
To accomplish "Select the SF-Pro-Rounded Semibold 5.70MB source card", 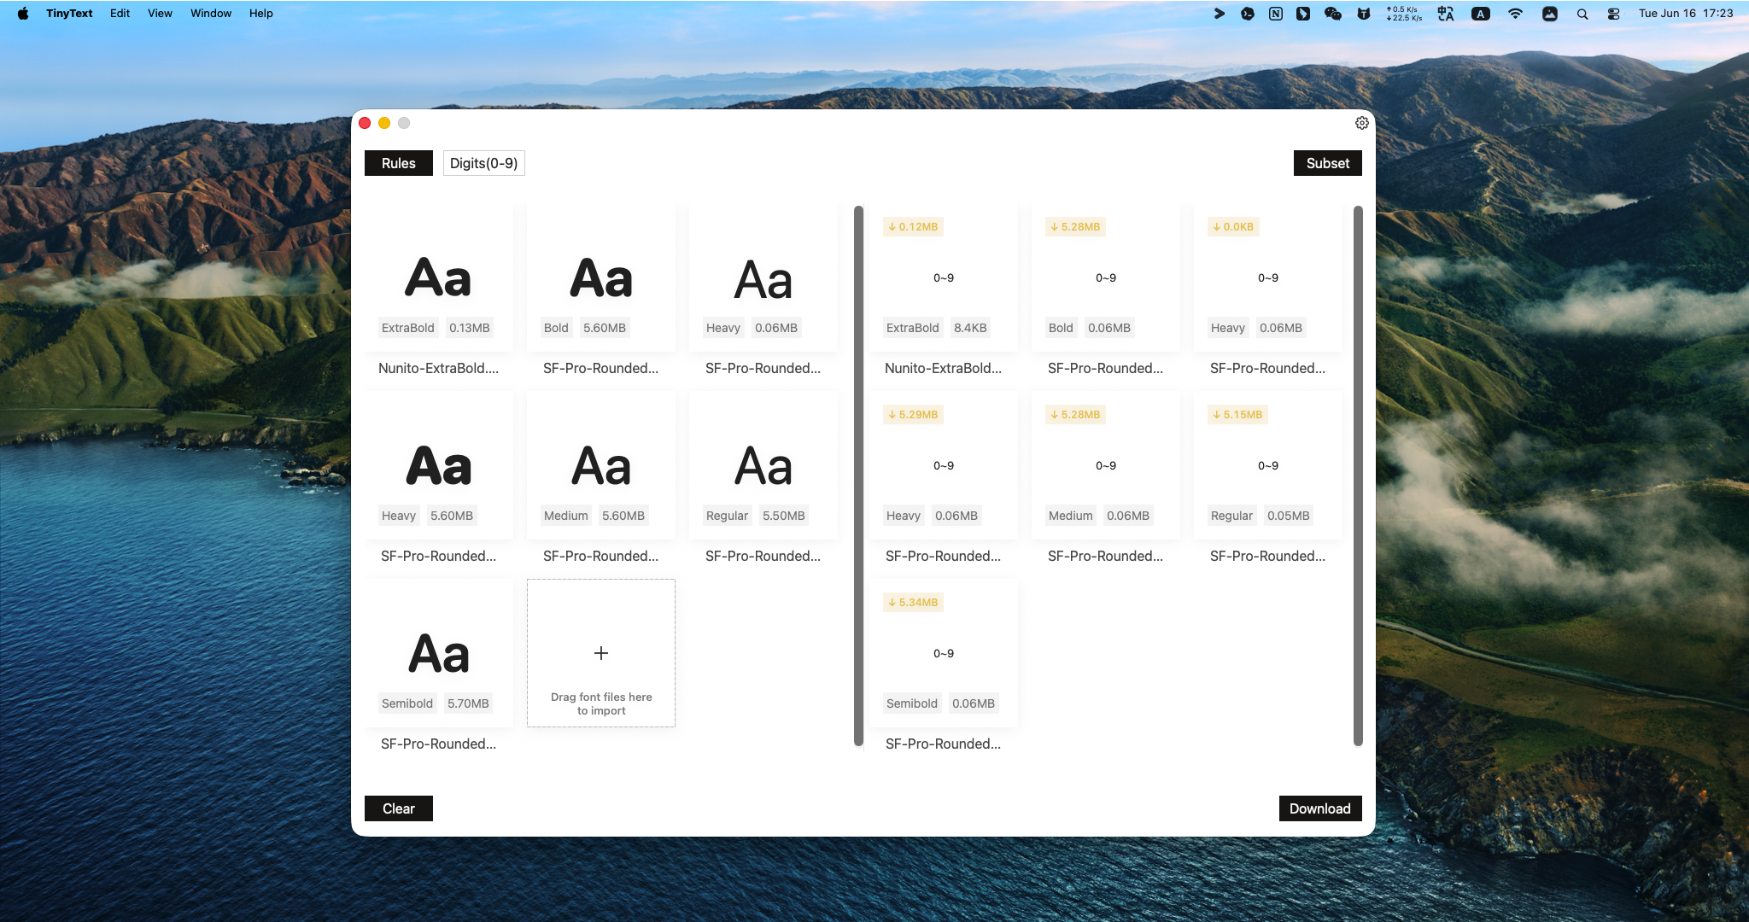I will 439,653.
